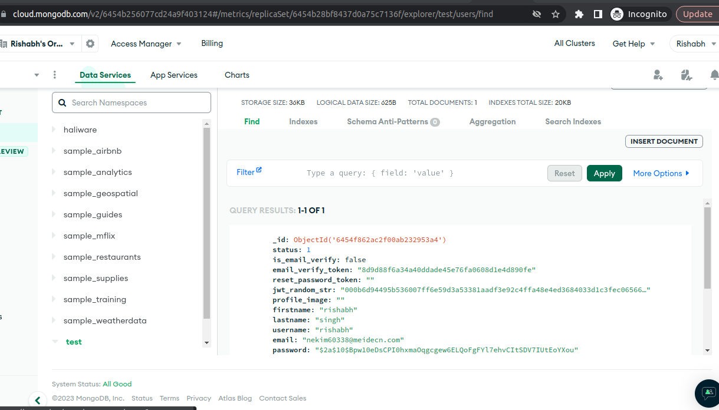
Task: Open the project activity feed icon
Action: (x=686, y=75)
